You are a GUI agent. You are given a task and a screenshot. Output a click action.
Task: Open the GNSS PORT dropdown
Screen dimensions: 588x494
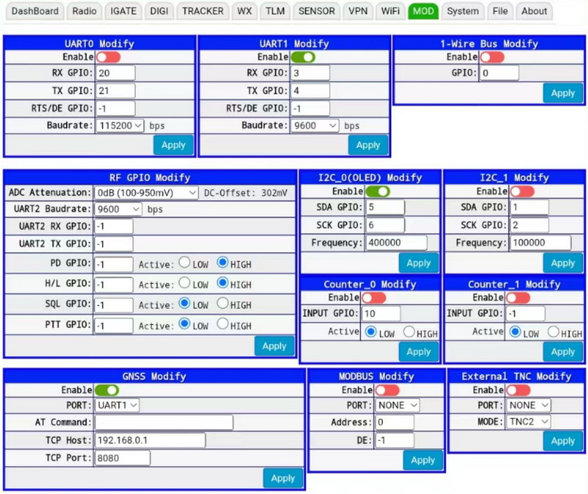118,405
